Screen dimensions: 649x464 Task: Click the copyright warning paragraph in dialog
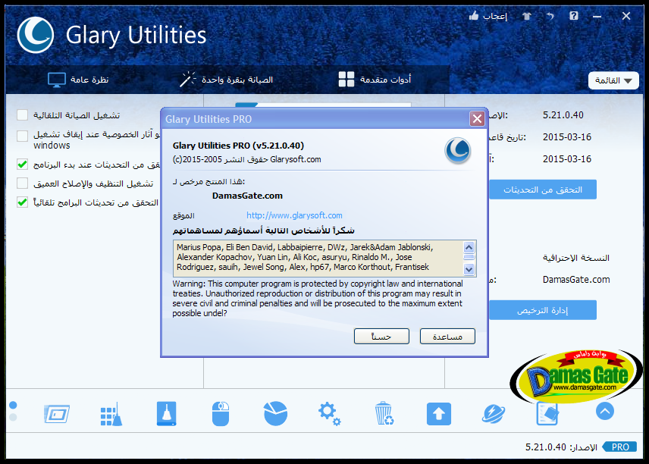318,299
